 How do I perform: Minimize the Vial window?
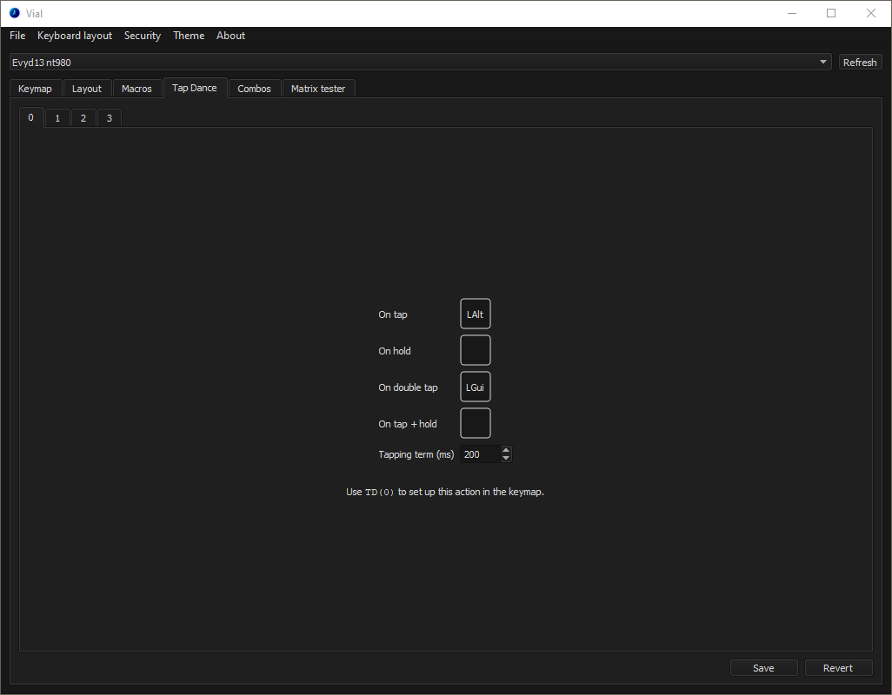click(791, 13)
